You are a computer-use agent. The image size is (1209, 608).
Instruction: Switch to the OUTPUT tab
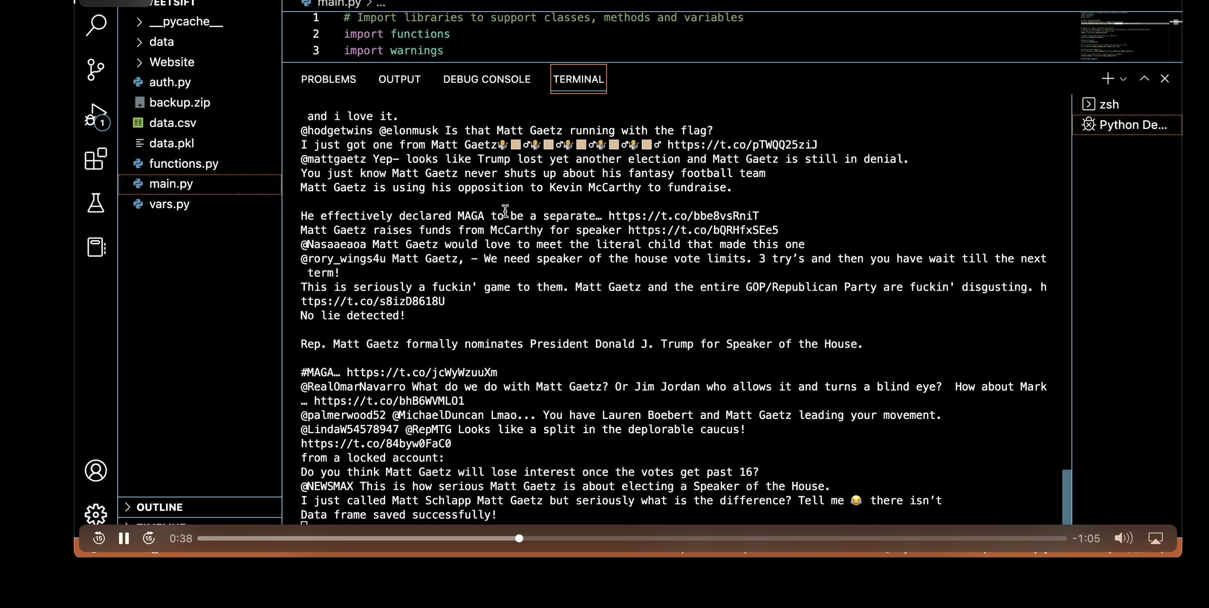point(399,79)
